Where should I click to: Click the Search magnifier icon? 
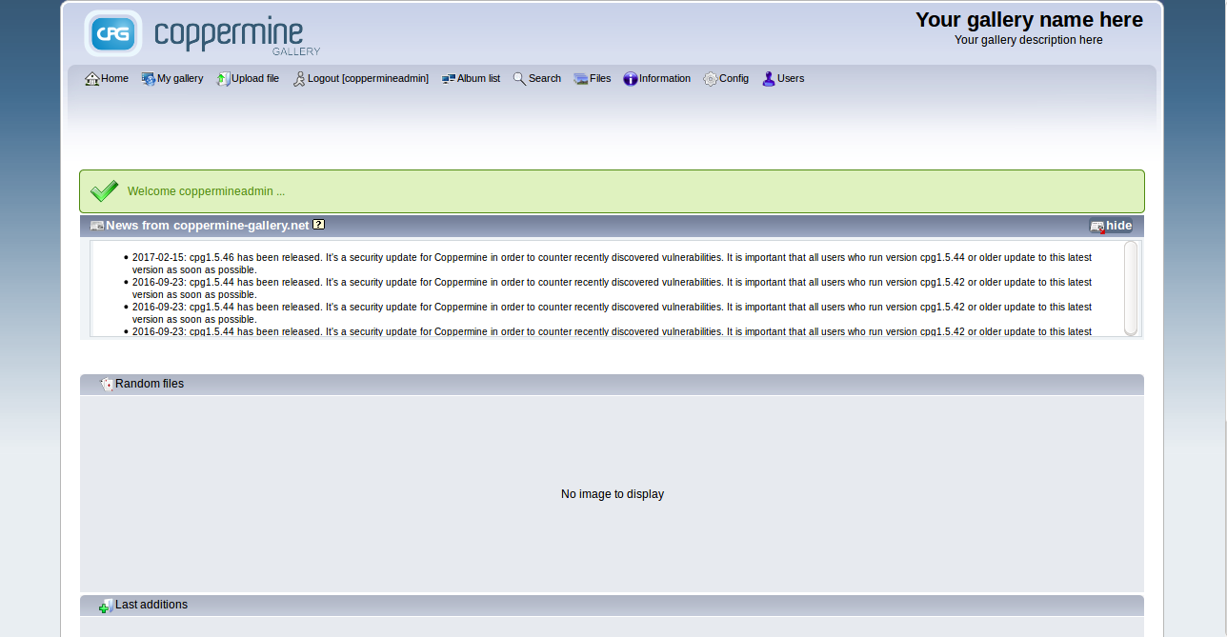pos(520,79)
